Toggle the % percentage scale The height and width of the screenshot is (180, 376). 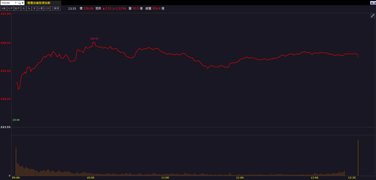tap(29, 8)
